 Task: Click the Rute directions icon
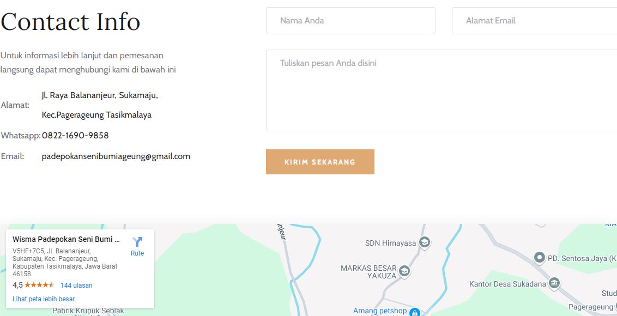coord(137,242)
